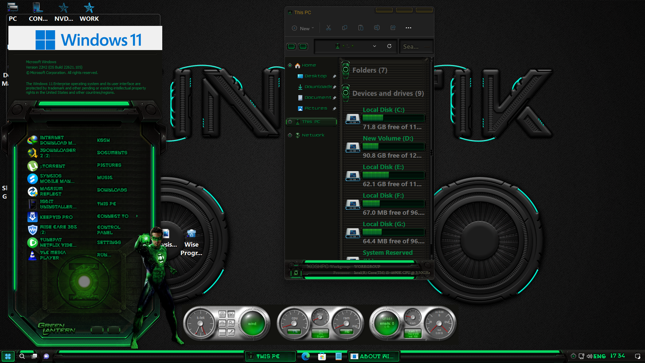Select Desktop in navigation pane
The height and width of the screenshot is (363, 645).
(316, 76)
